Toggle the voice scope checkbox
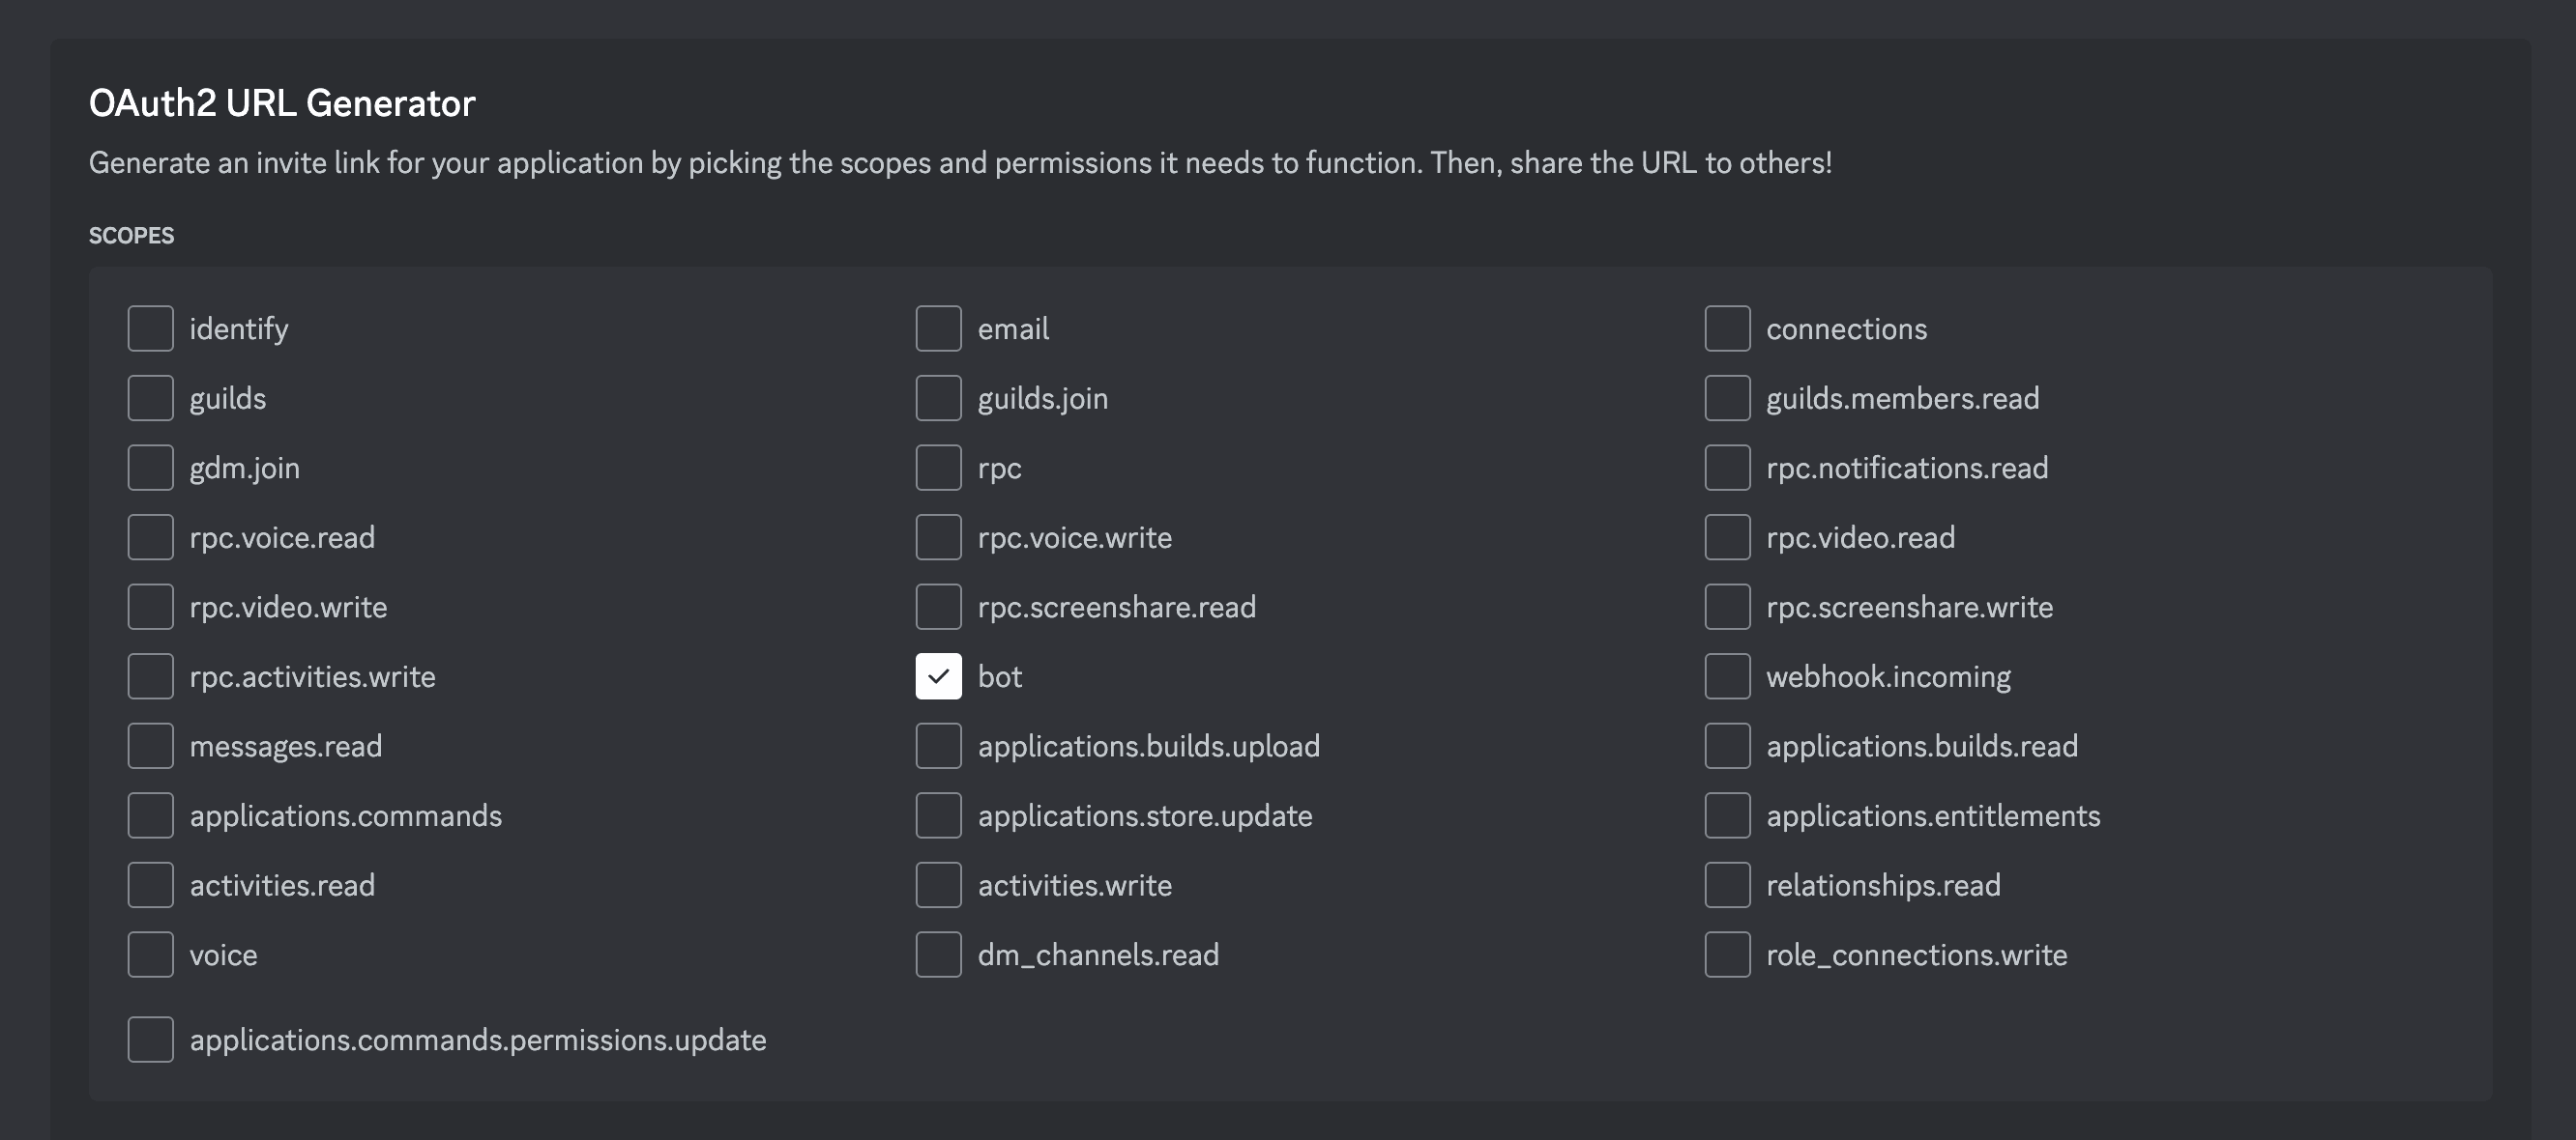This screenshot has width=2576, height=1140. pyautogui.click(x=150, y=955)
